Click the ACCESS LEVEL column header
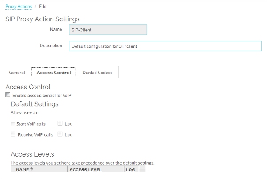This screenshot has width=267, height=180. (86, 169)
